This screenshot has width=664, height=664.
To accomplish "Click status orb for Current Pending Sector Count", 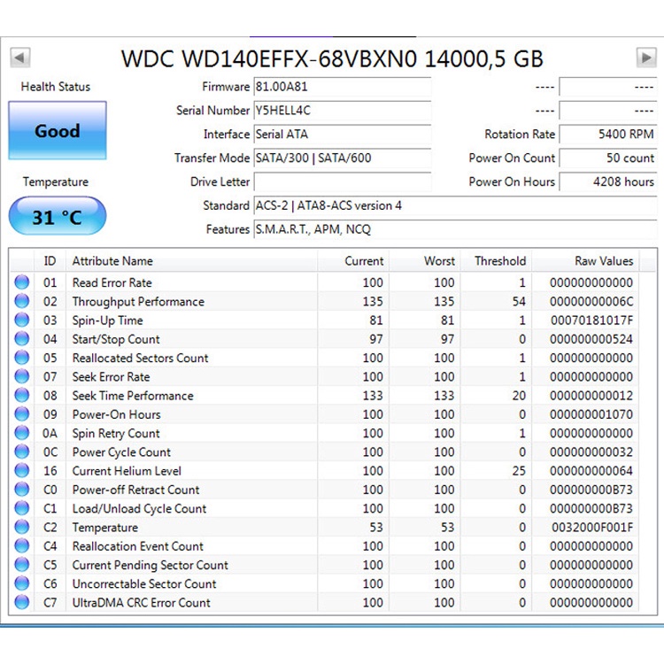I will (22, 565).
